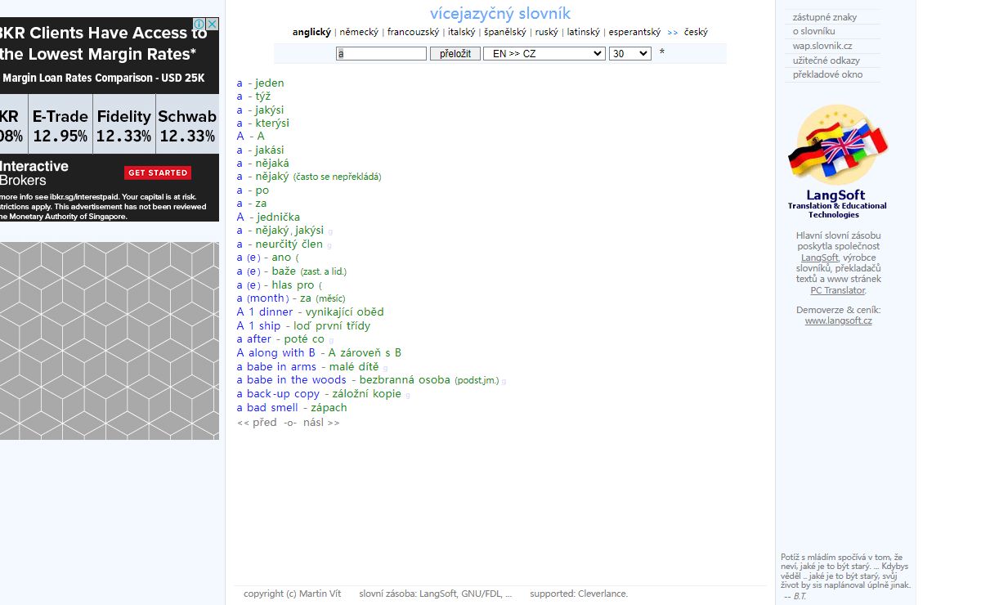The height and width of the screenshot is (605, 981).
Task: Click the translation 'vynikající oběd'
Action: tap(345, 312)
